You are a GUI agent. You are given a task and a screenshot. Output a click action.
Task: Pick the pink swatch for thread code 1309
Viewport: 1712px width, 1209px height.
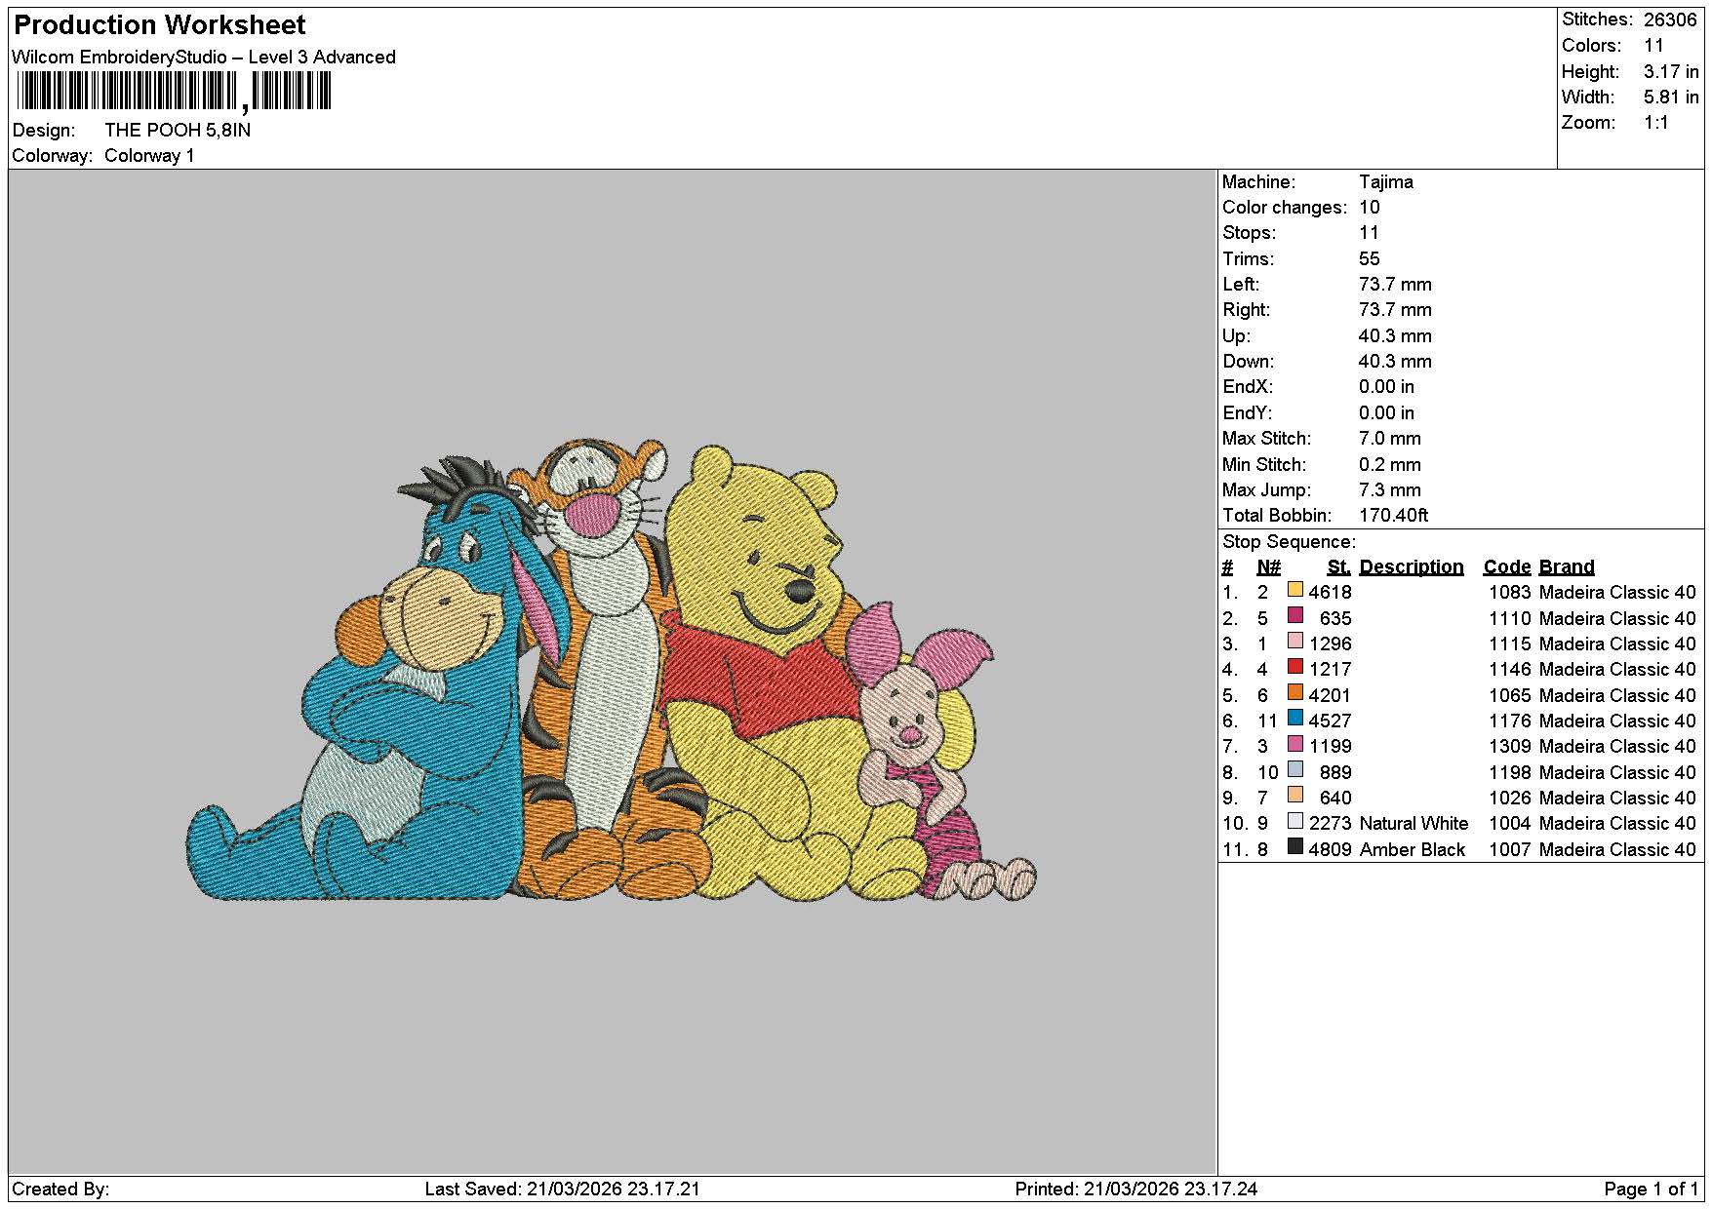point(1295,744)
